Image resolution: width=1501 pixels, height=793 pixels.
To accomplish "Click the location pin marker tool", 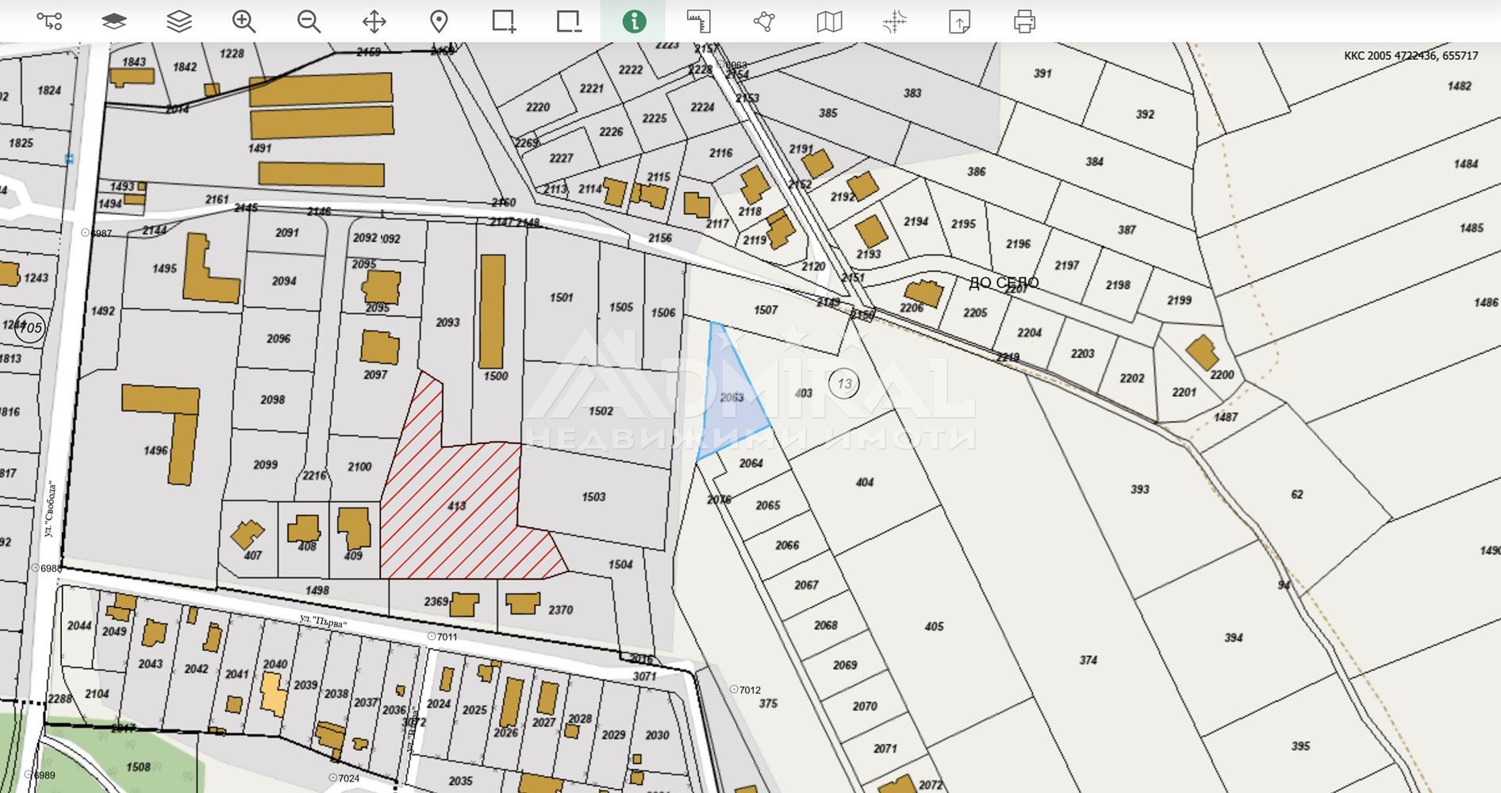I will [x=439, y=21].
